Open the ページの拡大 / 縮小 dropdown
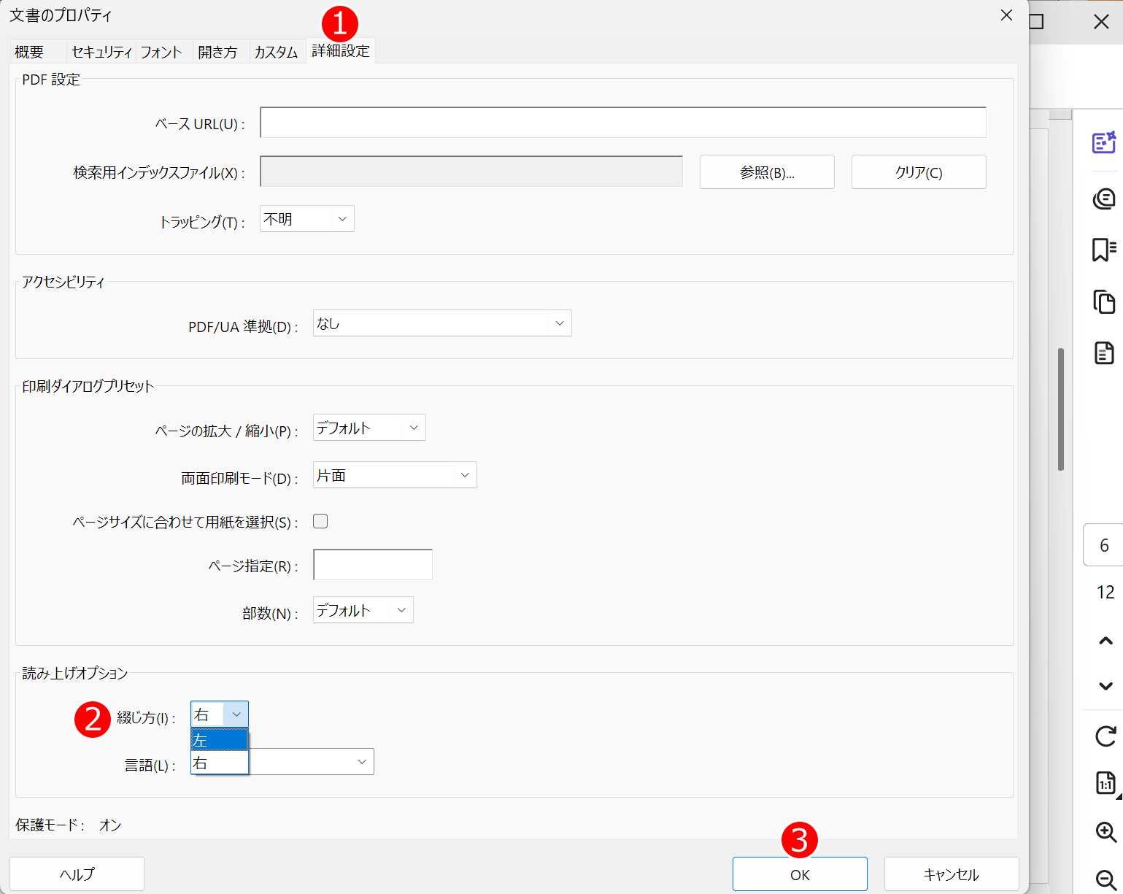 point(369,428)
